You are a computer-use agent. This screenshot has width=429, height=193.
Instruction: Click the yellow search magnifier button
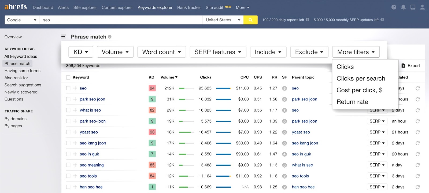pyautogui.click(x=250, y=20)
